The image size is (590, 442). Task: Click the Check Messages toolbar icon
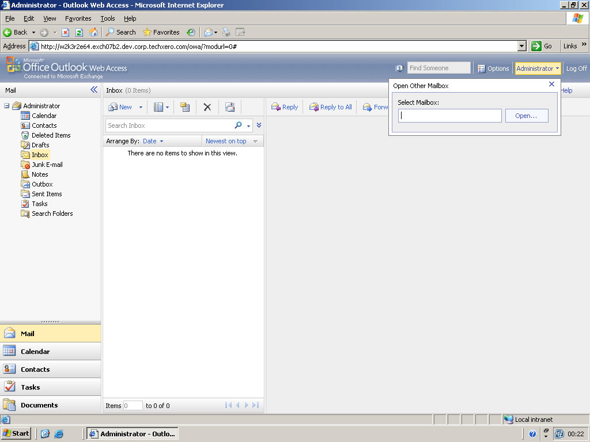click(230, 107)
